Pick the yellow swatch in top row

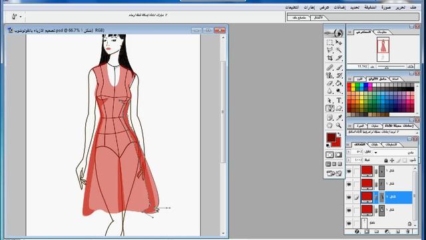click(x=353, y=85)
